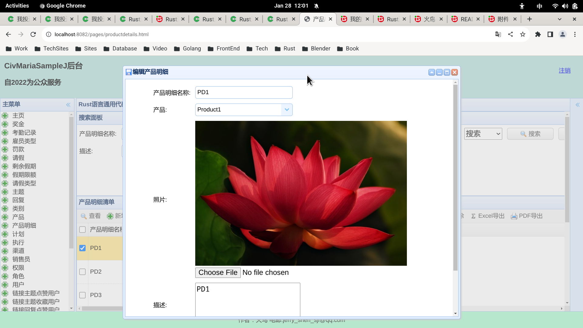Open the 搜索 select dropdown
Image resolution: width=583 pixels, height=328 pixels.
click(x=483, y=134)
